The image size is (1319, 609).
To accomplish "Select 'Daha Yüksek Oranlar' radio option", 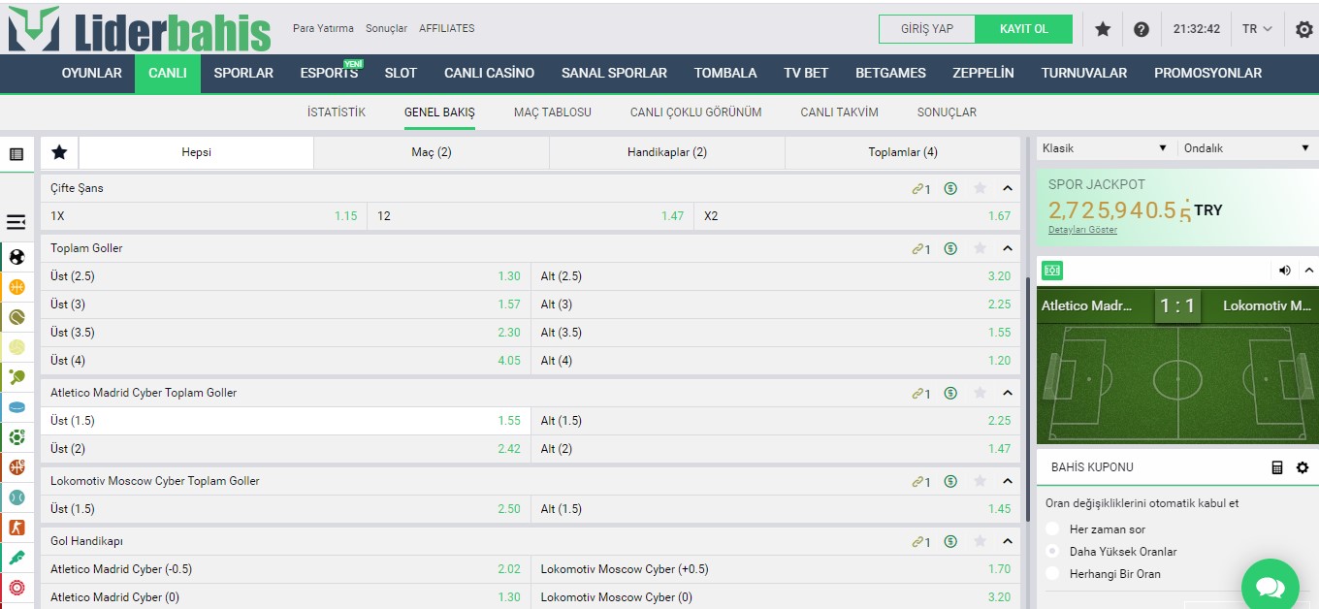I will 1052,552.
